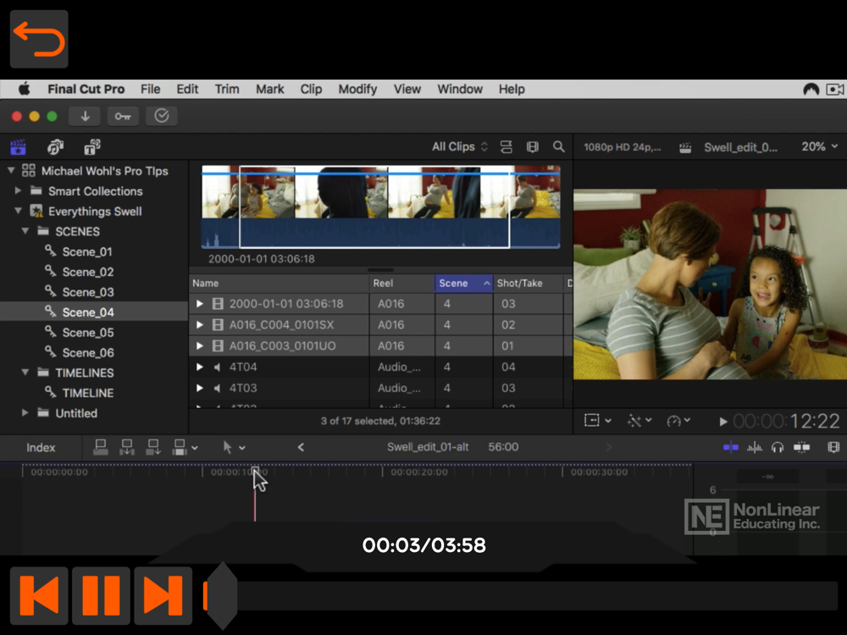Collapse the TIMELINES folder
This screenshot has width=847, height=635.
(x=25, y=372)
